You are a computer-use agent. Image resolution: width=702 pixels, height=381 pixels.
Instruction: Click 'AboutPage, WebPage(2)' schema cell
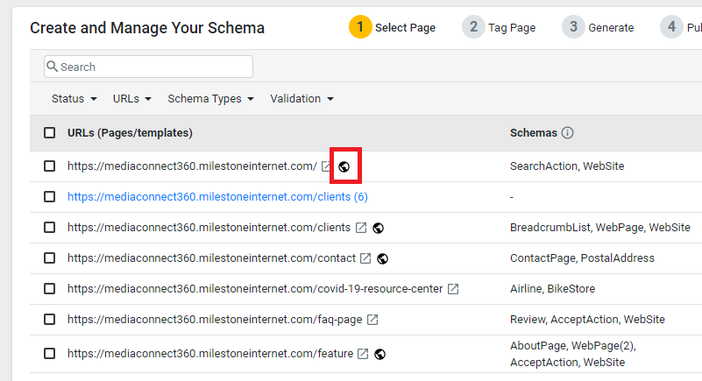click(x=573, y=354)
